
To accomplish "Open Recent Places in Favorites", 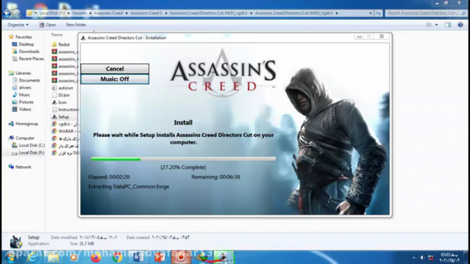I will 31,58.
